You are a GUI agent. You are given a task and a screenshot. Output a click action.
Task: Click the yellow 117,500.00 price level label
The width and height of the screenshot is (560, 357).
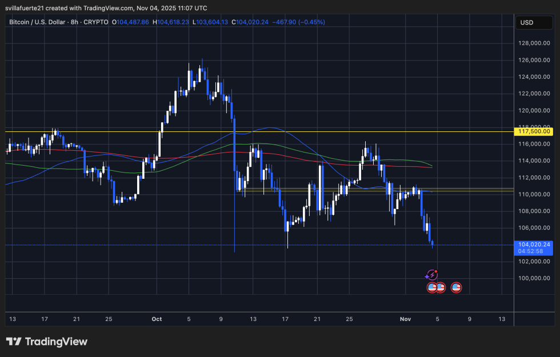(x=534, y=131)
